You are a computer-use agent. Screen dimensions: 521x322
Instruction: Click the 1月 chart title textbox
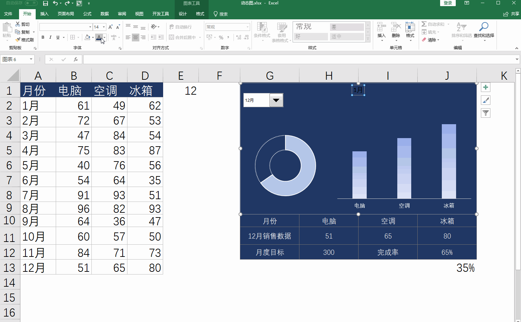pyautogui.click(x=358, y=90)
